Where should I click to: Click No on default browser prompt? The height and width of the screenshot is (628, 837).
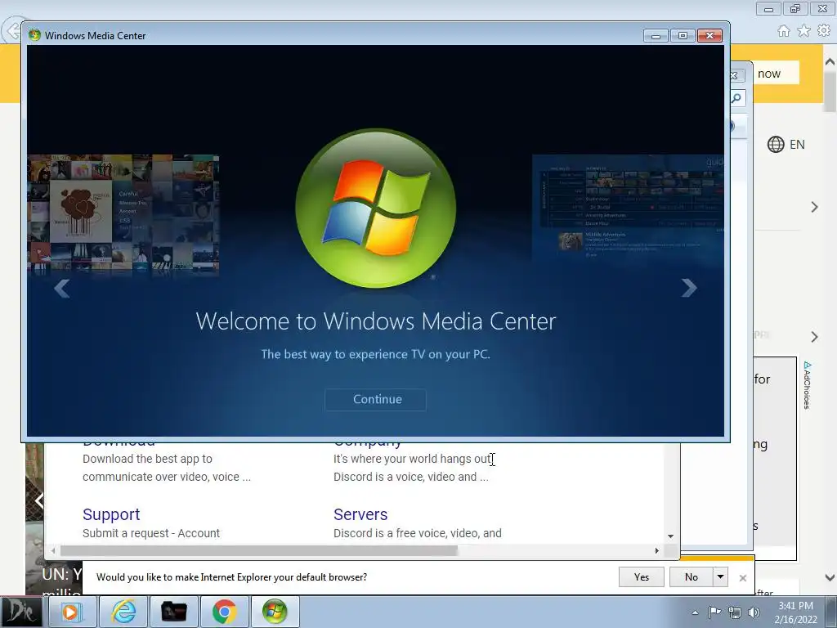(692, 576)
